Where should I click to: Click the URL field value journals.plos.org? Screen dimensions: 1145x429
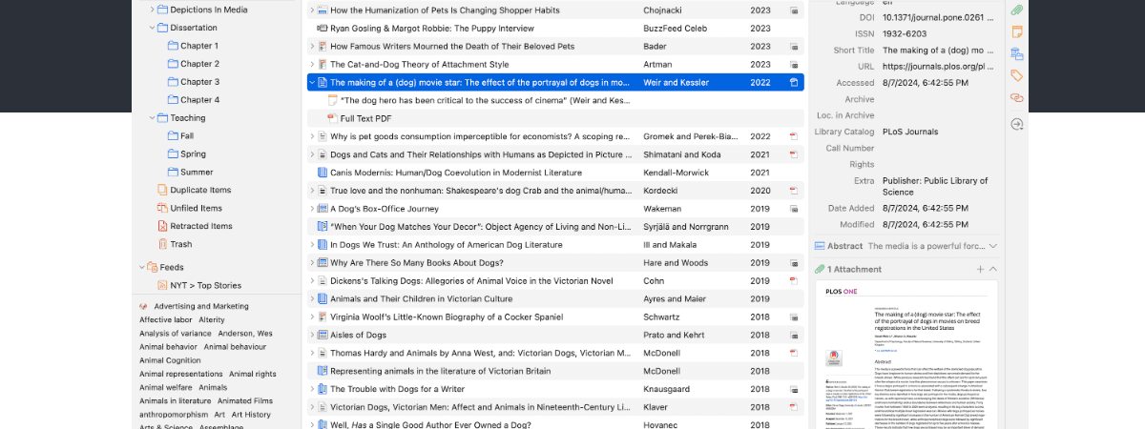[x=940, y=67]
